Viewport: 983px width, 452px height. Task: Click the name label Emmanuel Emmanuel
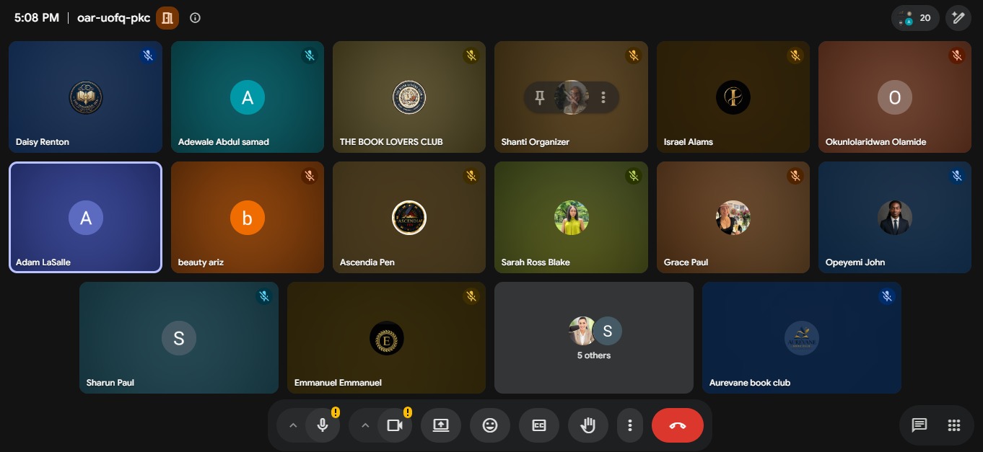tap(338, 383)
